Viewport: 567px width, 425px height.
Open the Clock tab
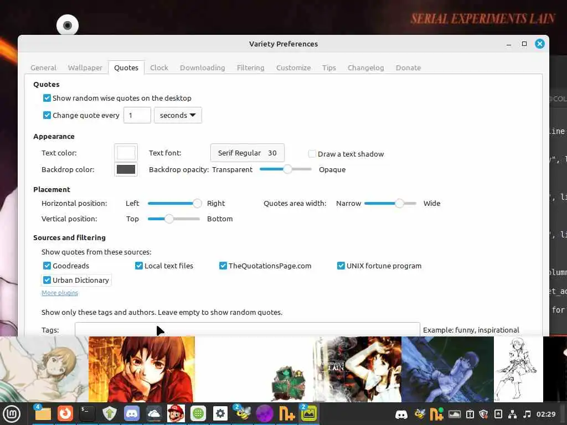159,68
